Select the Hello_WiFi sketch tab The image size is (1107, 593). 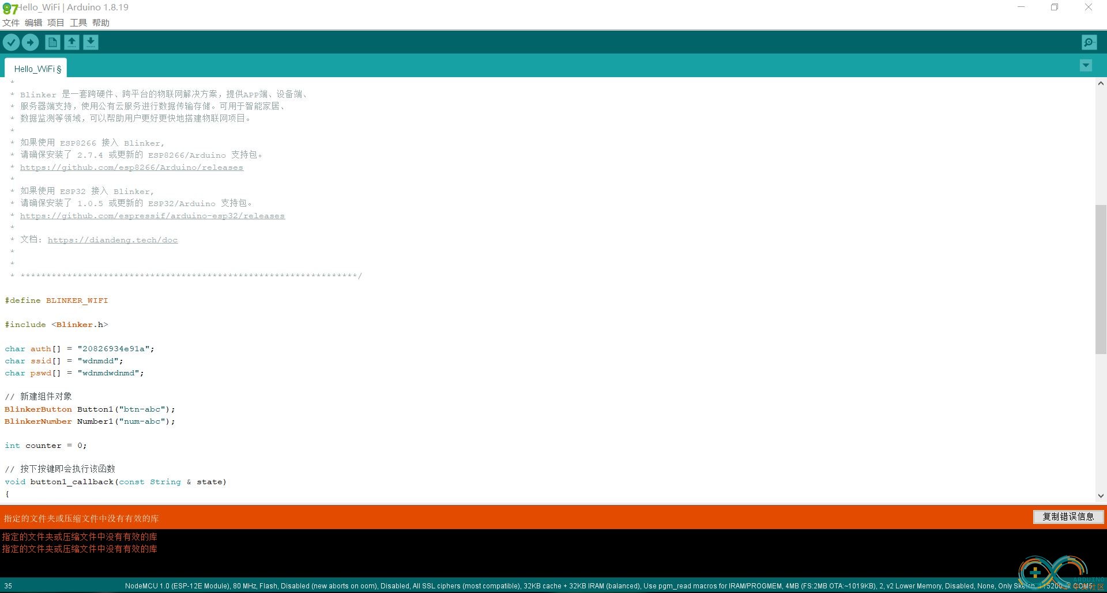coord(36,69)
